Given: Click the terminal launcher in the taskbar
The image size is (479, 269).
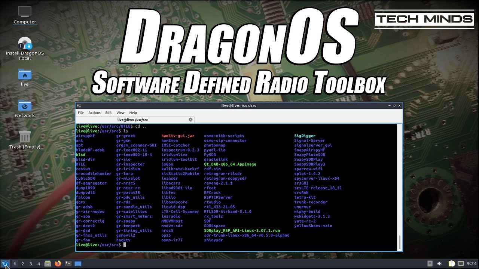Looking at the screenshot, I should (68, 264).
